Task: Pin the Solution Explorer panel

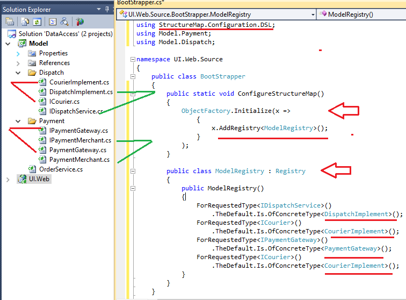Action: tap(107, 9)
